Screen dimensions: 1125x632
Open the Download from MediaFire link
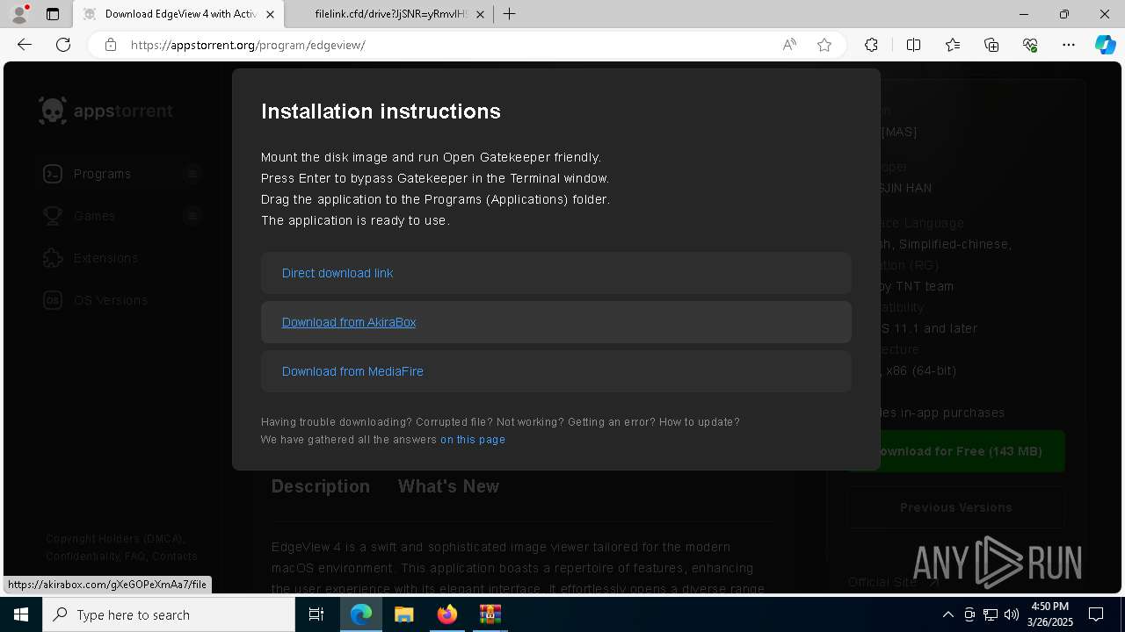point(352,371)
